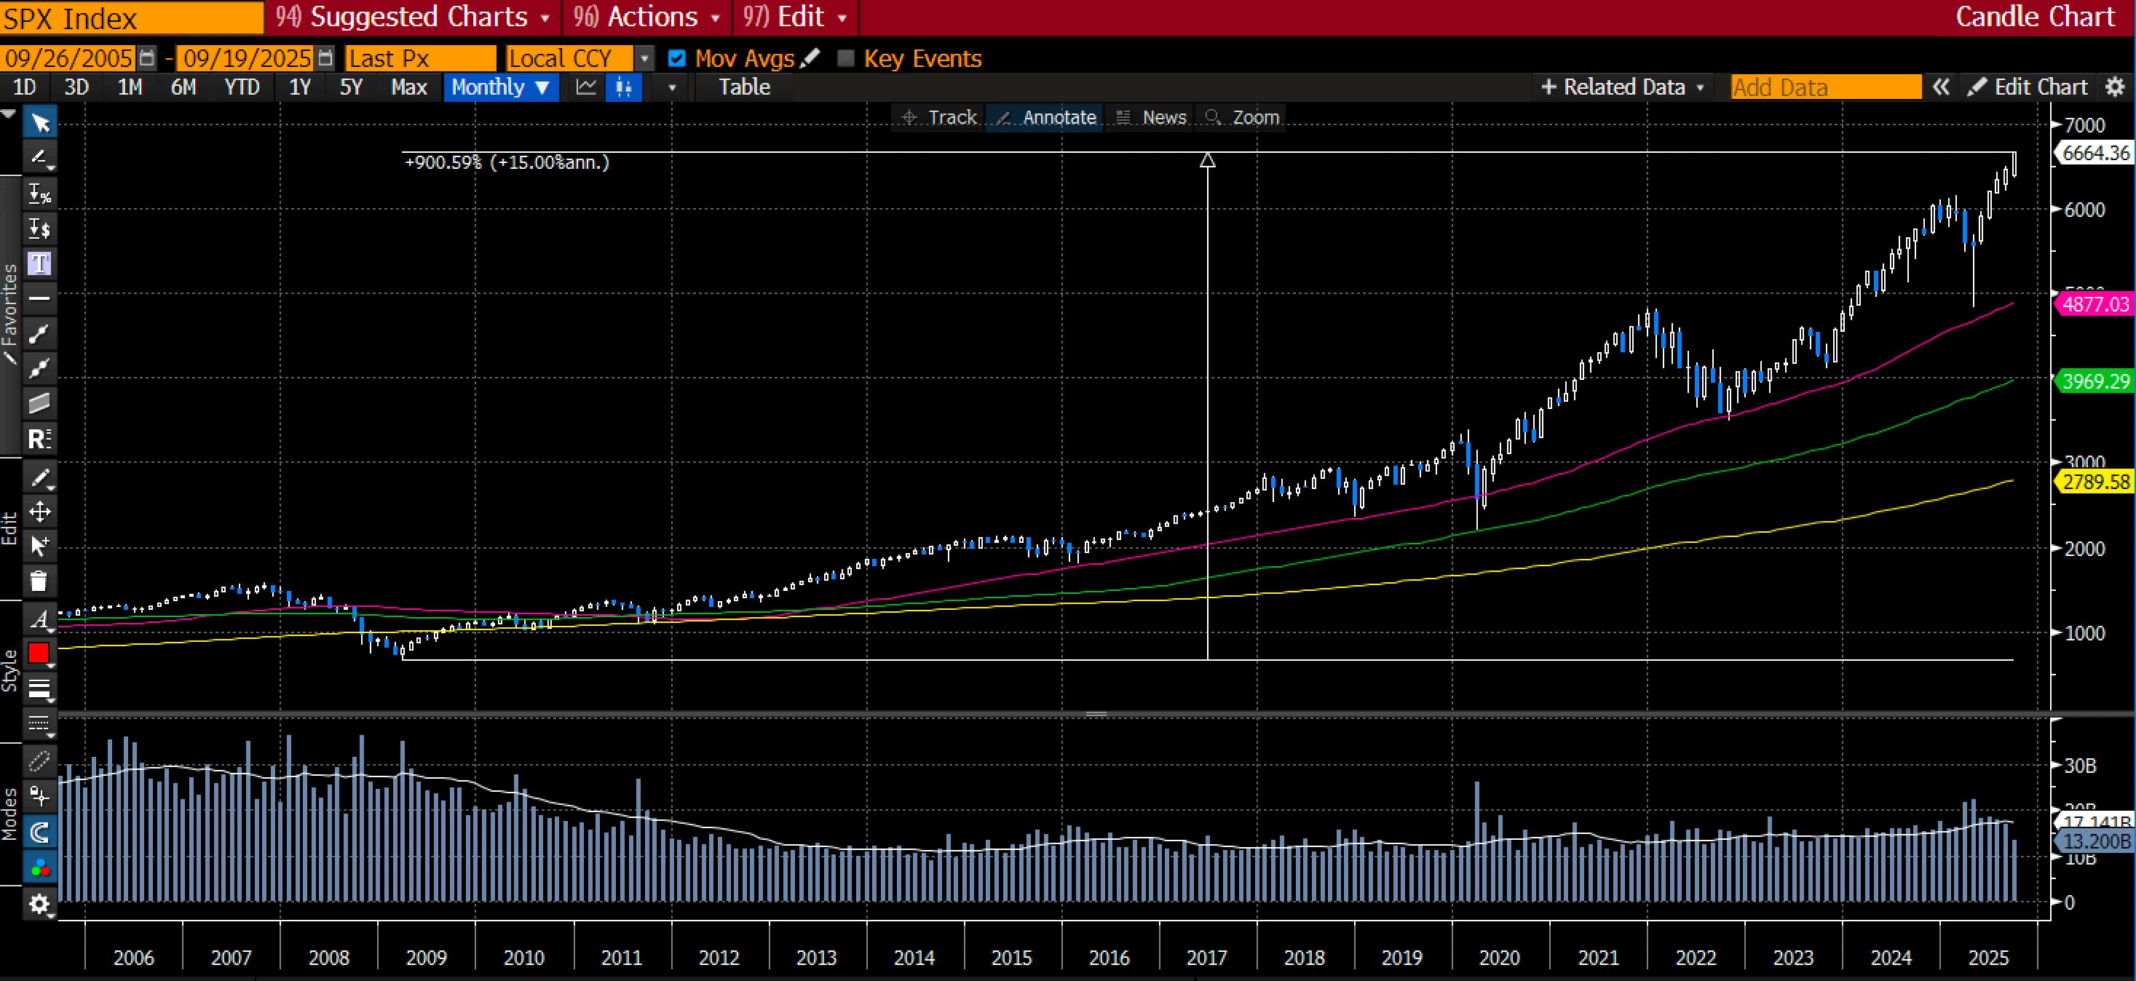This screenshot has height=981, width=2136.
Task: Select the move crosshair arrows tool
Action: pyautogui.click(x=39, y=511)
